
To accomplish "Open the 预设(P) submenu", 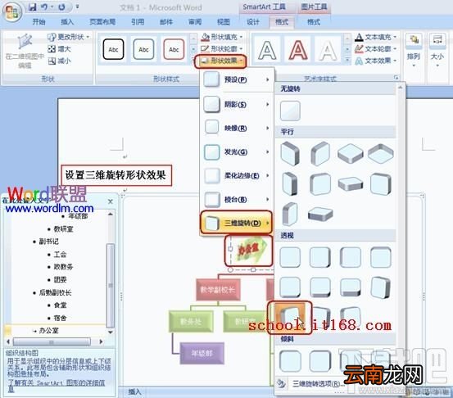I will (237, 79).
